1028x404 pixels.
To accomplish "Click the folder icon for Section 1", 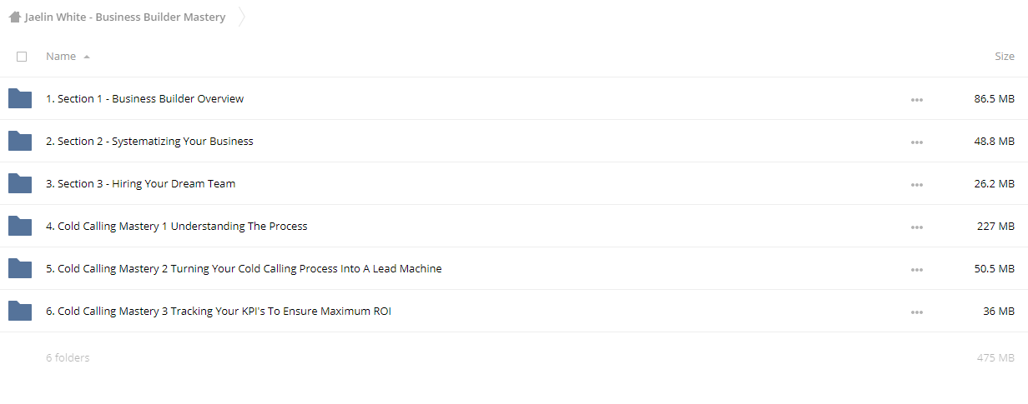I will pyautogui.click(x=20, y=98).
